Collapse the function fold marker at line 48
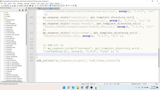The image size is (160, 90). coord(36,57)
